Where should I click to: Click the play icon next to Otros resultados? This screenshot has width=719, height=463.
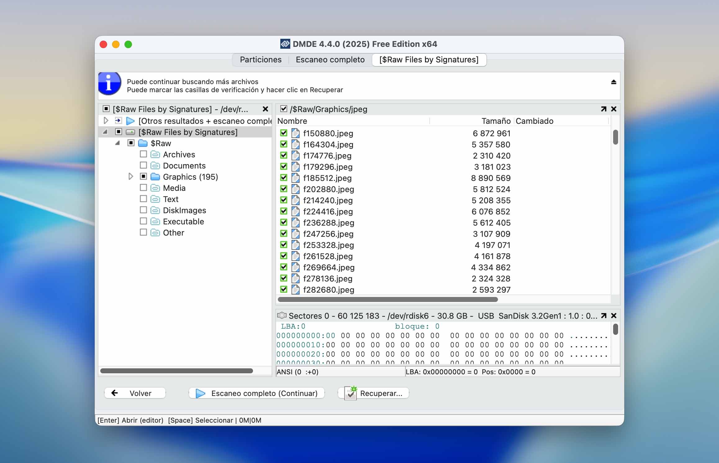(130, 121)
